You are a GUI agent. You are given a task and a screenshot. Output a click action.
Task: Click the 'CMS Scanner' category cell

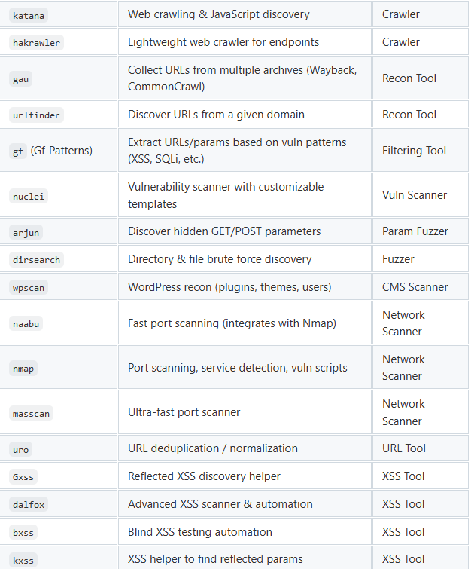pos(421,287)
